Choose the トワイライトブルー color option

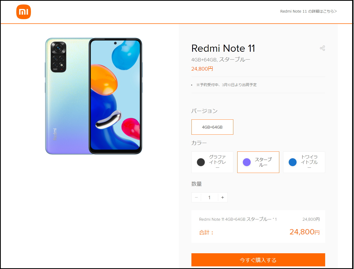click(304, 162)
